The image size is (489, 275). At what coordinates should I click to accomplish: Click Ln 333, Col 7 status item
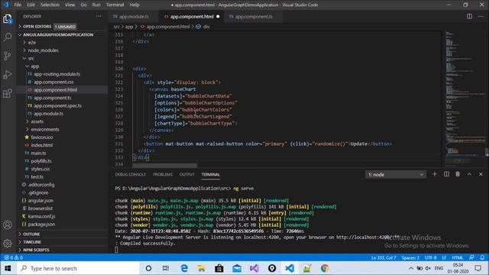coord(384,257)
